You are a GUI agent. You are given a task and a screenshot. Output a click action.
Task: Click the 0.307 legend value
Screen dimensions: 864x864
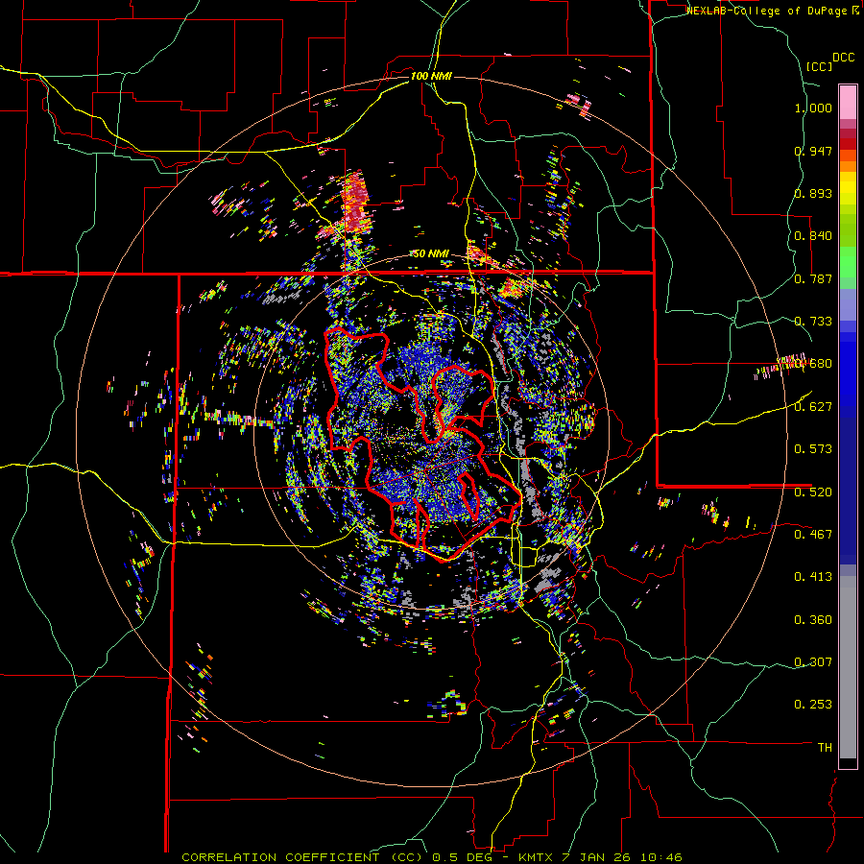tap(813, 662)
